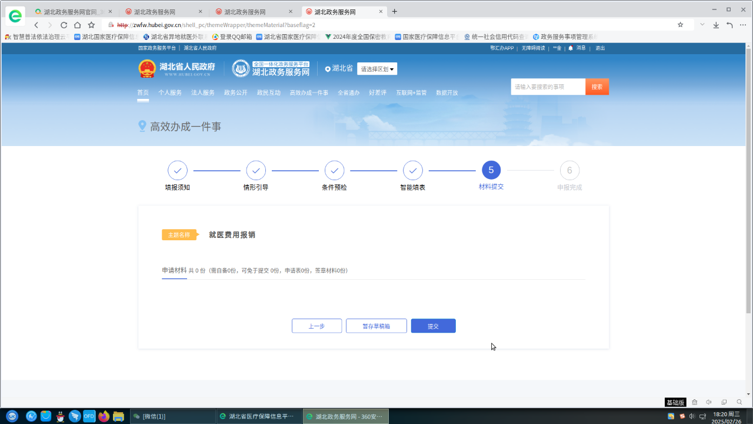Click the search input field 请输入要搜索的事项
The width and height of the screenshot is (753, 424).
click(548, 87)
